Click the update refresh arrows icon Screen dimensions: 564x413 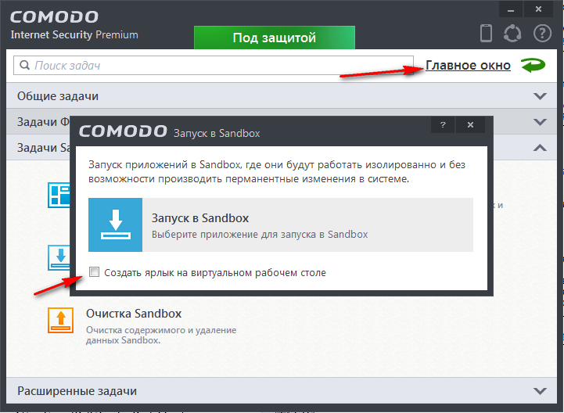tap(512, 33)
